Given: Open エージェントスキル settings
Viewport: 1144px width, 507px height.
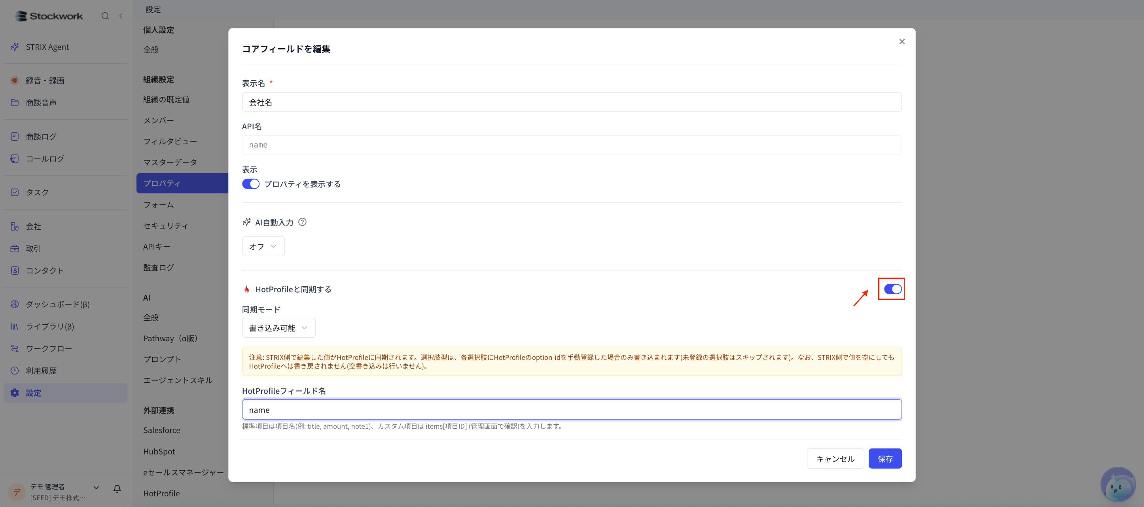Looking at the screenshot, I should [x=178, y=380].
